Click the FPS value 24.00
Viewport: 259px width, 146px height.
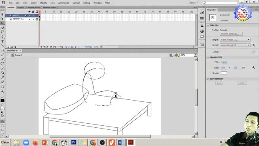224,62
